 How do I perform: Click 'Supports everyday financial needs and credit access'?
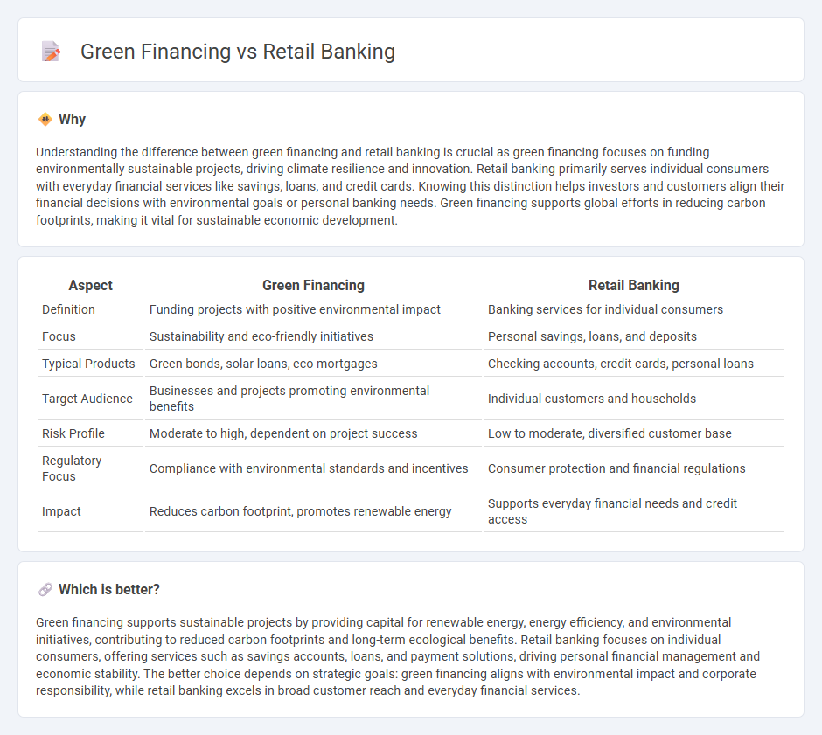click(612, 511)
